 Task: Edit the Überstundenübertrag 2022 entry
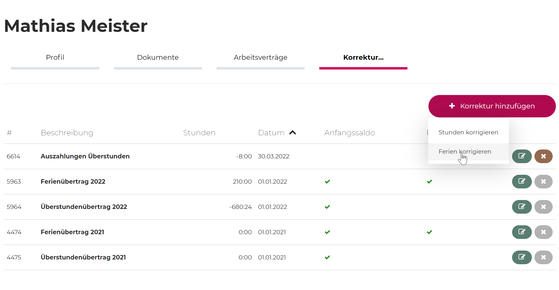click(x=522, y=207)
